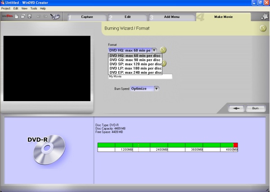This screenshot has width=270, height=192.
Task: Click the Undo toolbar icon
Action: [x=39, y=17]
